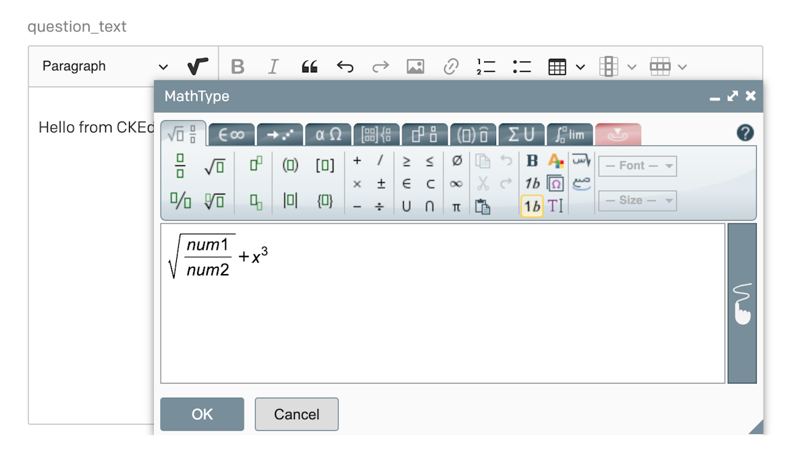Open the Size dropdown in MathType
The width and height of the screenshot is (810, 451).
coord(637,201)
